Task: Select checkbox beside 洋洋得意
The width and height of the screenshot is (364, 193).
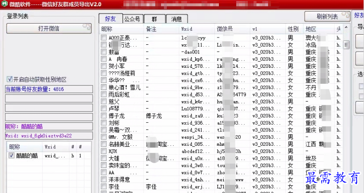Action: [x=104, y=180]
